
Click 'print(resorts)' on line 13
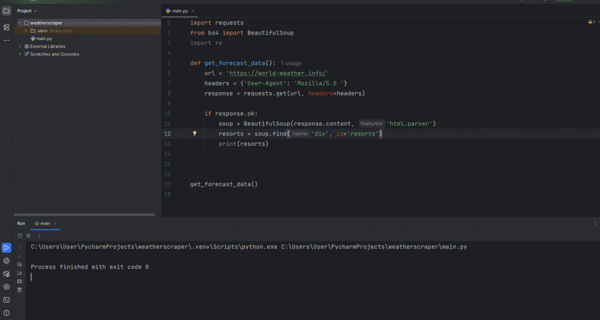click(x=243, y=144)
